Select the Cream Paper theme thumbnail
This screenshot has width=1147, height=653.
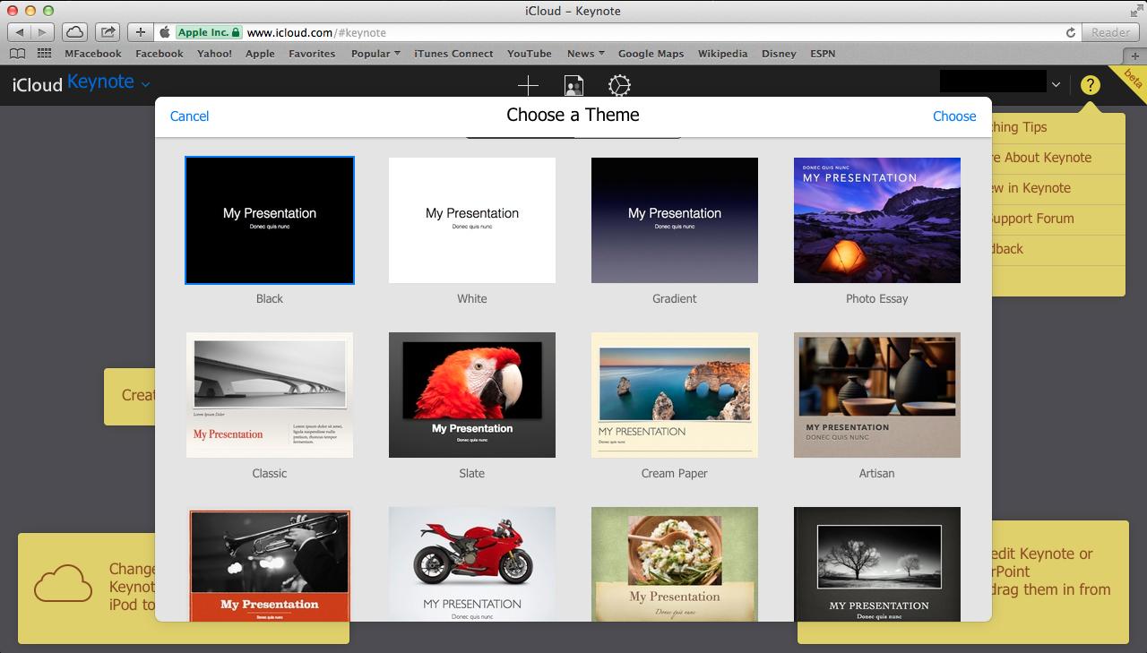(x=675, y=395)
